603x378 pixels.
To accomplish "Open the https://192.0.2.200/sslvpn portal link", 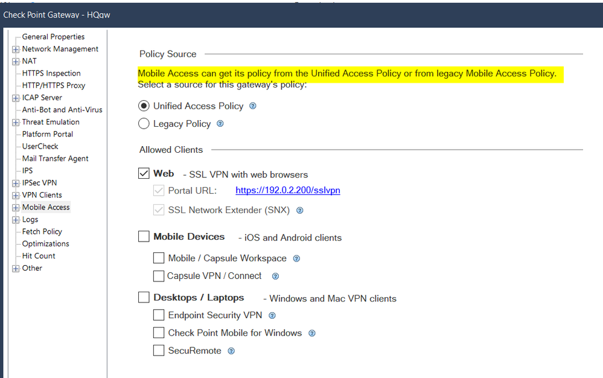I will pyautogui.click(x=288, y=190).
